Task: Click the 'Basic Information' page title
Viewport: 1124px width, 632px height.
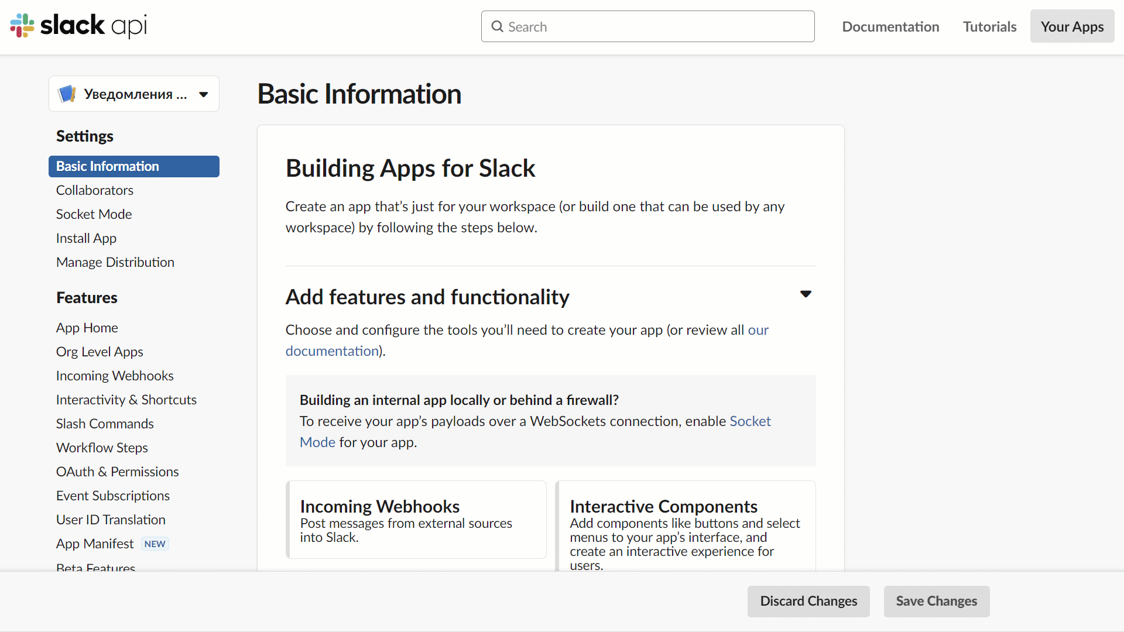Action: pos(359,94)
